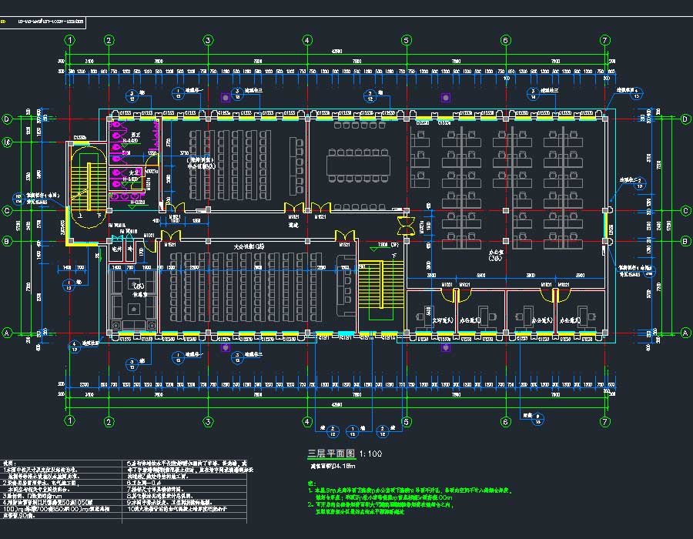Select grid axis bubble 4 in the bottom row
Screen dimensions: 693x539
[x=307, y=421]
